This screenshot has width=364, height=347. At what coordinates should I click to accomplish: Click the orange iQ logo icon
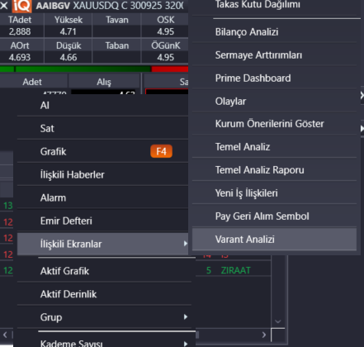click(x=21, y=6)
